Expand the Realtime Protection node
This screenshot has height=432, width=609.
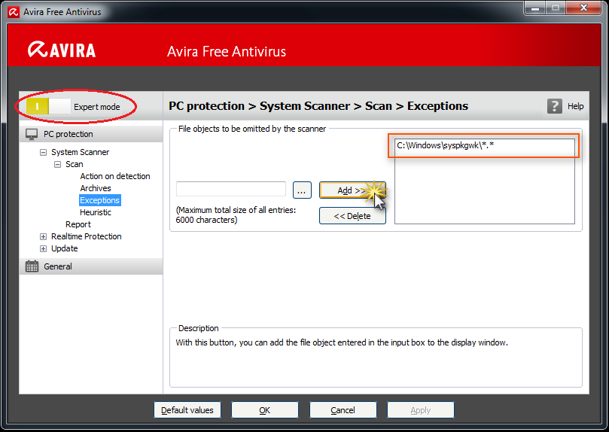click(x=43, y=236)
